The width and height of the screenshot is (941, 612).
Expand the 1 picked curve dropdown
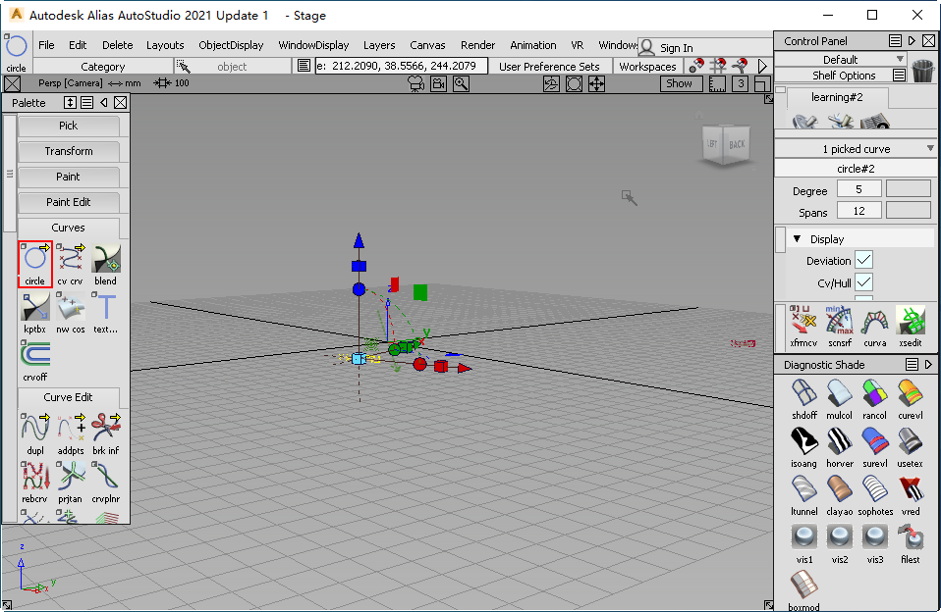point(856,149)
